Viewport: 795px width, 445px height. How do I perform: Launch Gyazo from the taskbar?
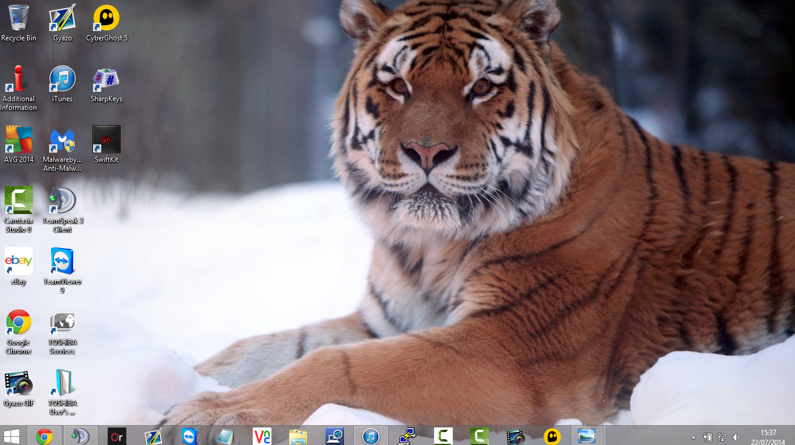click(x=153, y=436)
